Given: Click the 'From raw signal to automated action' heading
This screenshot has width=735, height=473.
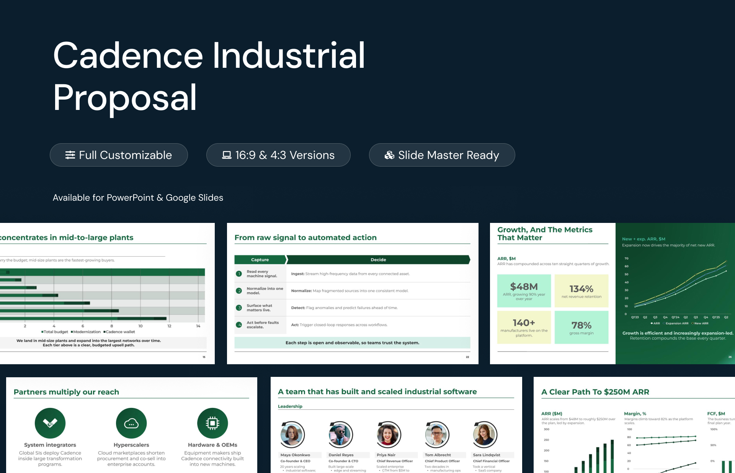Looking at the screenshot, I should tap(305, 237).
